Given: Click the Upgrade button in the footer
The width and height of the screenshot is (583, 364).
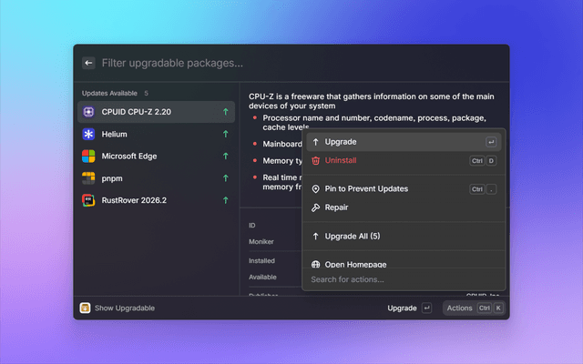Looking at the screenshot, I should (409, 308).
